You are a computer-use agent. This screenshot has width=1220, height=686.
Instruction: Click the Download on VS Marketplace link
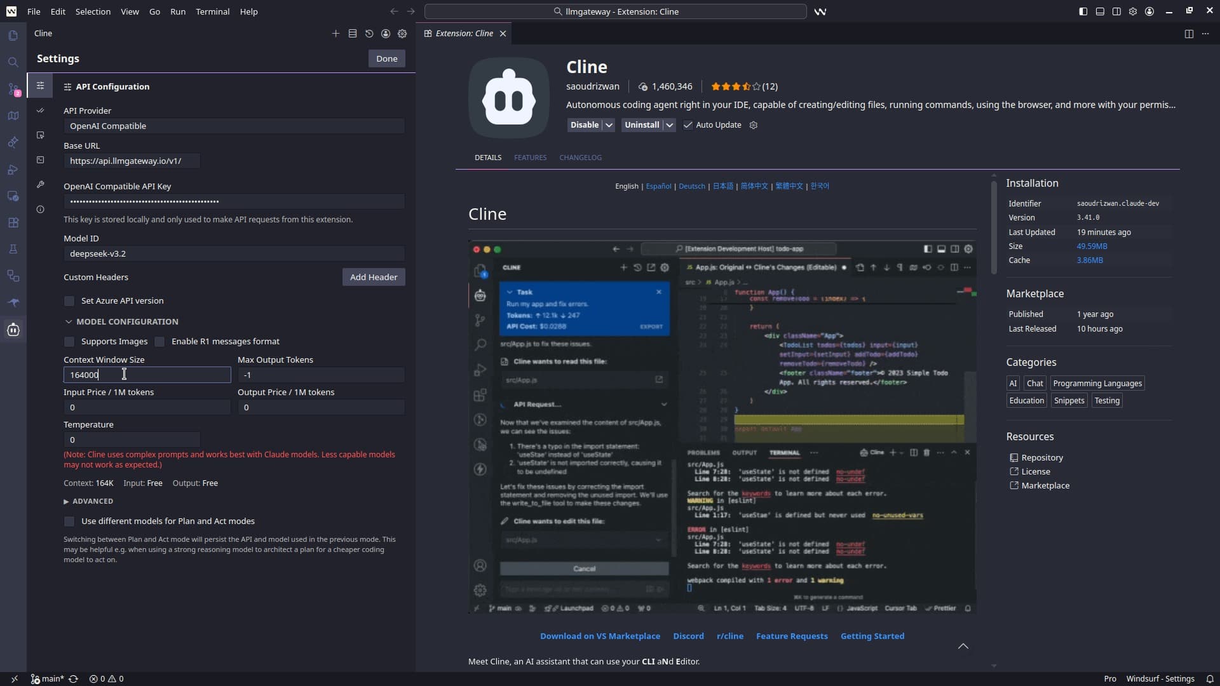pos(600,636)
